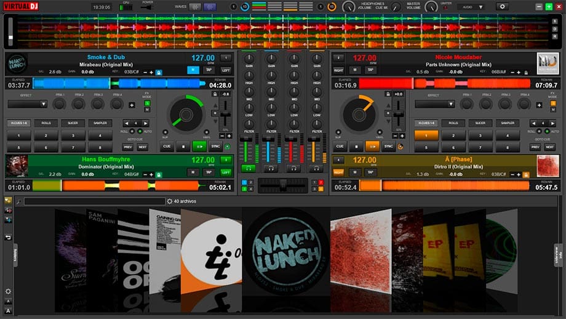This screenshot has height=319, width=566.
Task: Lock the key on the Nicole Moudaber deck
Action: click(x=526, y=73)
